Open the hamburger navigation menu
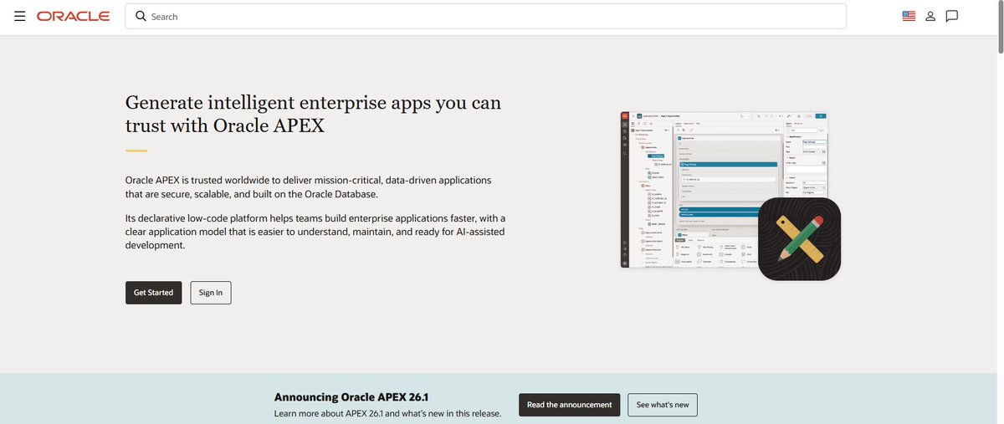 pyautogui.click(x=20, y=16)
